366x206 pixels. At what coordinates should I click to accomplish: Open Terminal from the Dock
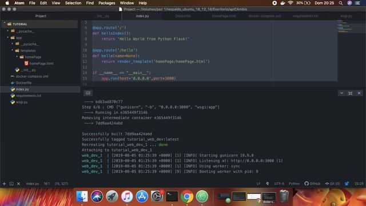point(172,196)
